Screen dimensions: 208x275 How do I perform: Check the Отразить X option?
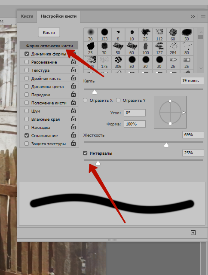pyautogui.click(x=85, y=100)
